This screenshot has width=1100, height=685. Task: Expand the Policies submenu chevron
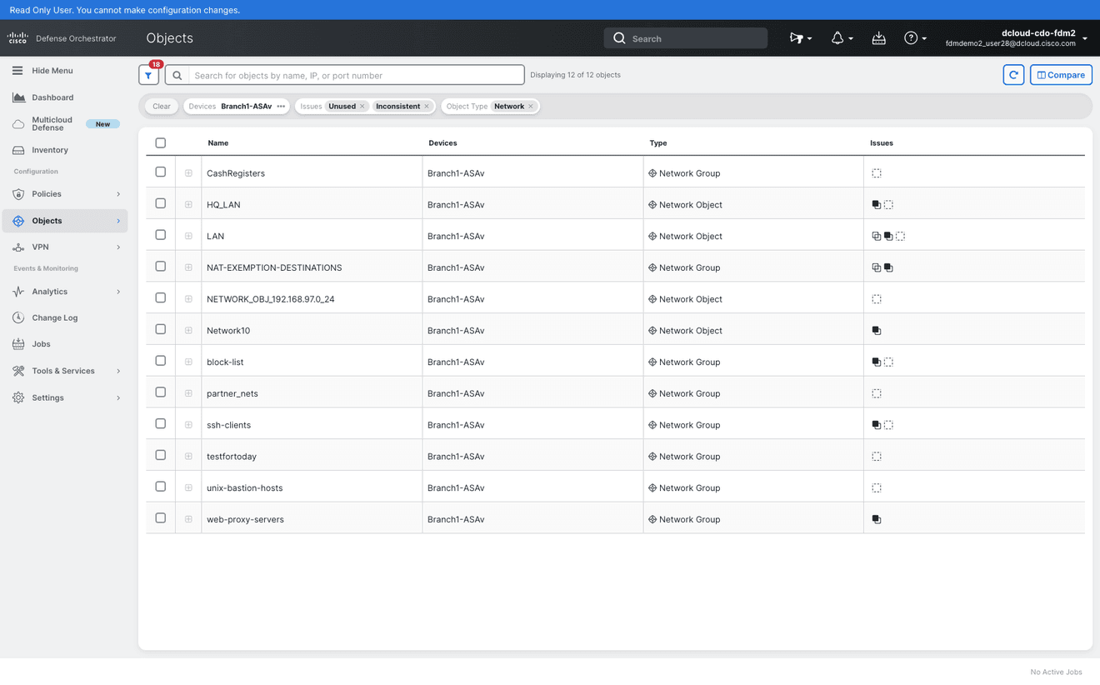118,194
